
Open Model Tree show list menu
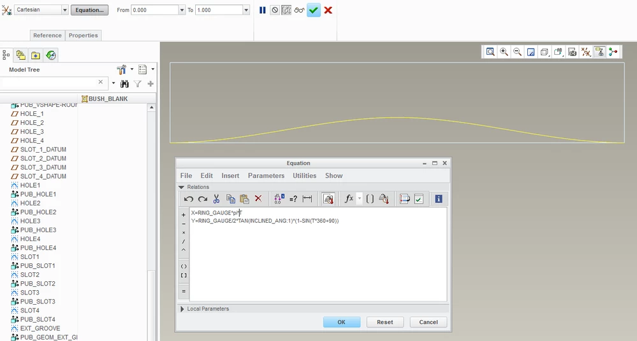click(x=143, y=70)
